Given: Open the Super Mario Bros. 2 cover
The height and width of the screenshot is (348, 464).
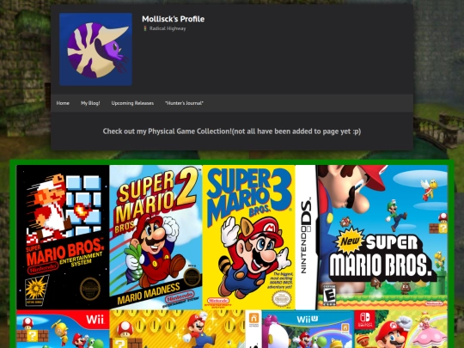Looking at the screenshot, I should point(156,237).
